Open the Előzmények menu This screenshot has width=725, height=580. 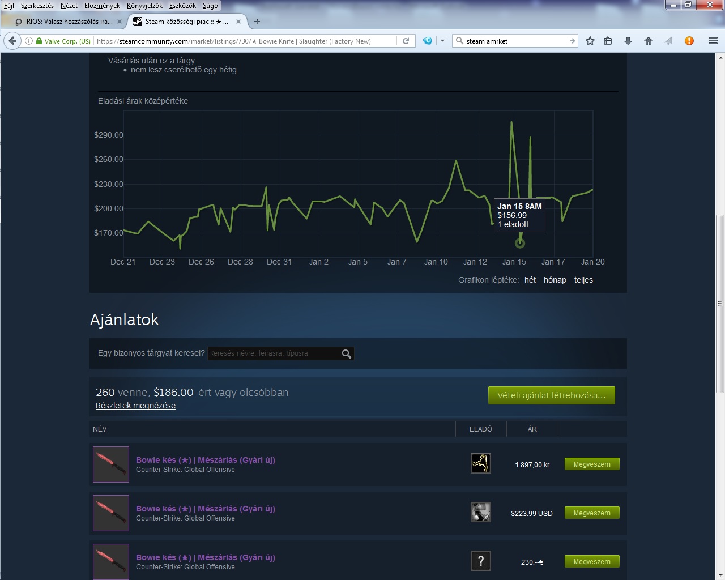point(102,6)
